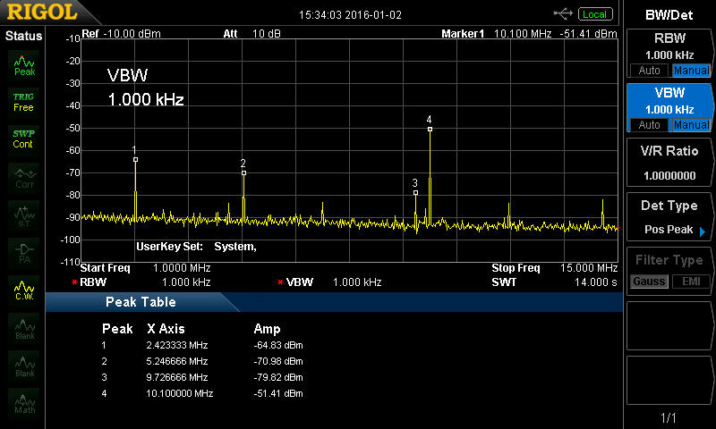716x429 pixels.
Task: Click the USB connection icon
Action: [563, 13]
